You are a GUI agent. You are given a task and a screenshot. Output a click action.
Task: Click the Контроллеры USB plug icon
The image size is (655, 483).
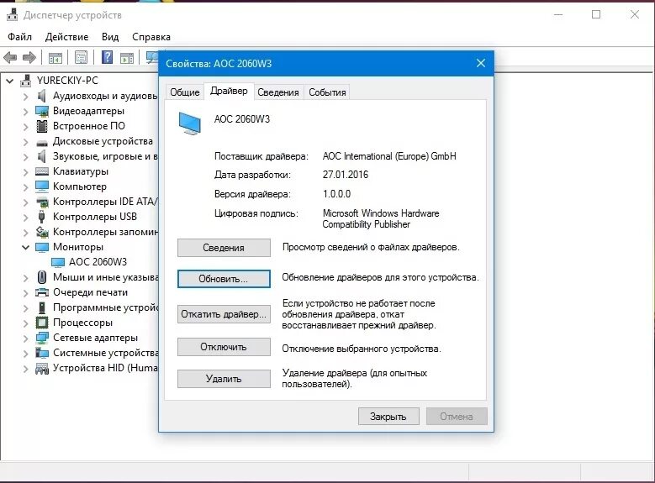point(41,217)
